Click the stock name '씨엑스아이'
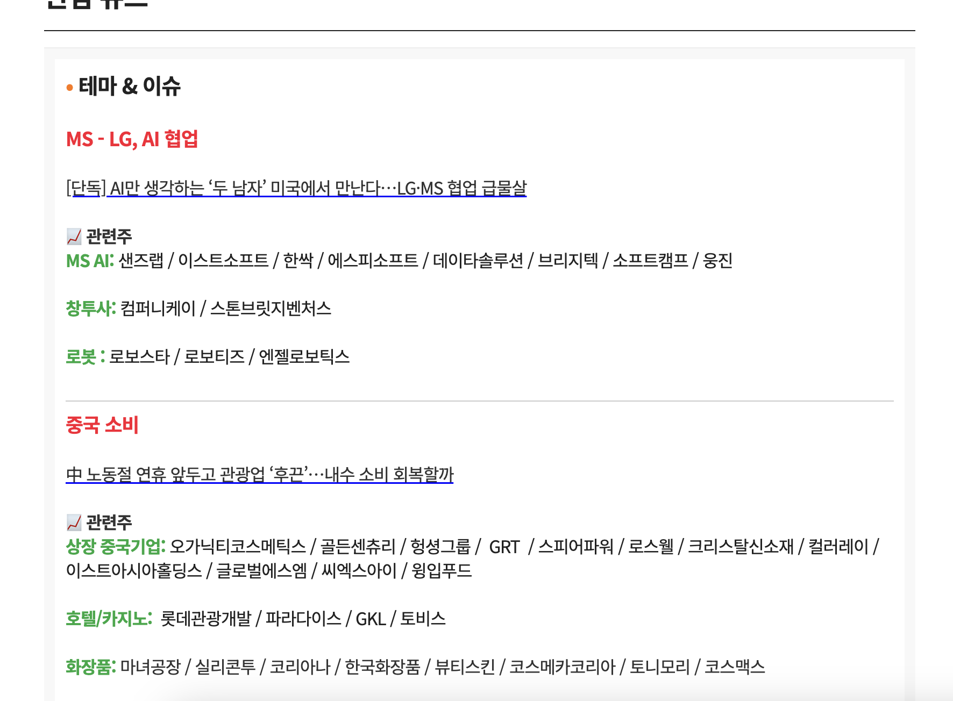 [x=359, y=570]
